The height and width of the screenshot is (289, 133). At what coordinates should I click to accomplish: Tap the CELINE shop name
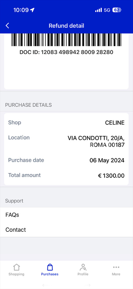pyautogui.click(x=115, y=122)
